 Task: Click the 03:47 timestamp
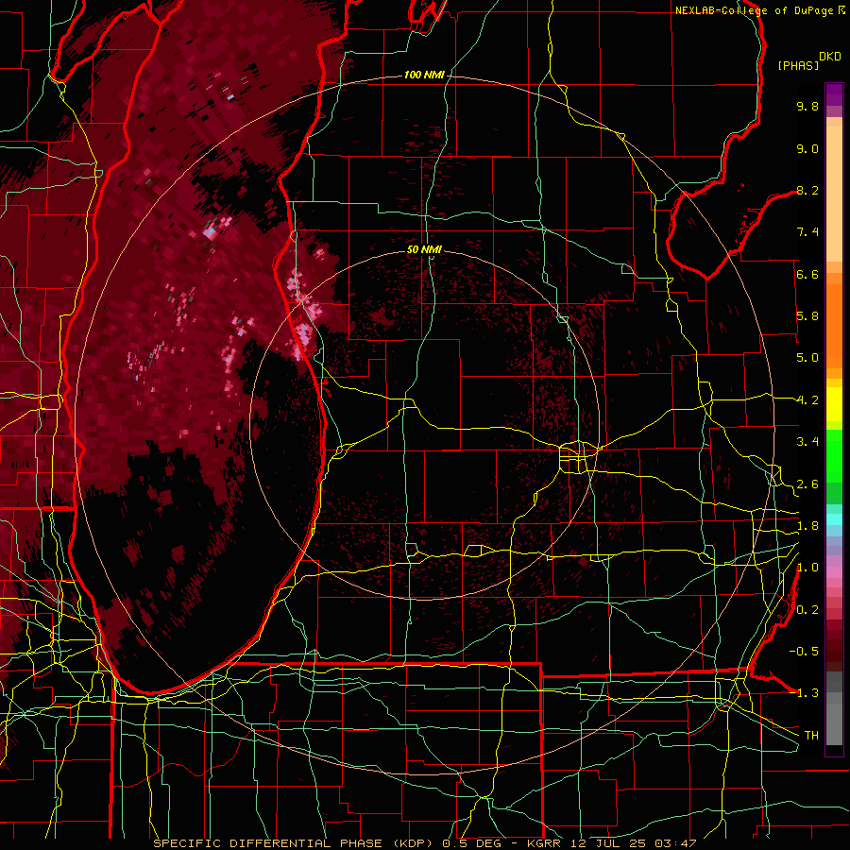[x=674, y=843]
